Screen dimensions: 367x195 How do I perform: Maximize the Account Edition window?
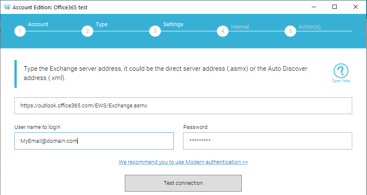(x=335, y=7)
